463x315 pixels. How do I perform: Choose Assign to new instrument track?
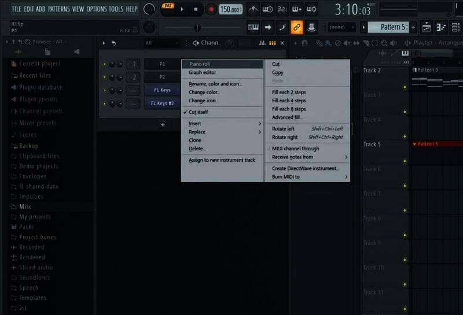[x=222, y=160]
